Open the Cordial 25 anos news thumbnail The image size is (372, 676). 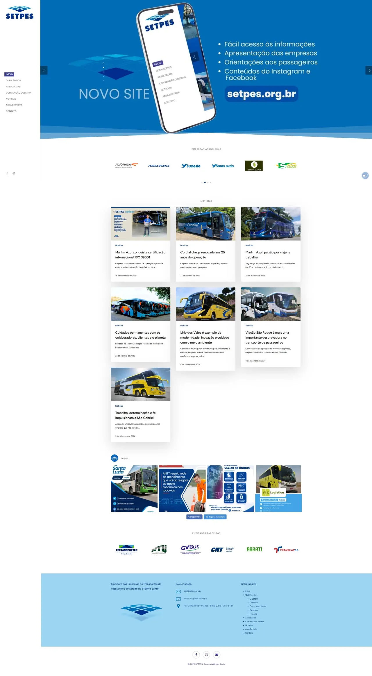(205, 224)
